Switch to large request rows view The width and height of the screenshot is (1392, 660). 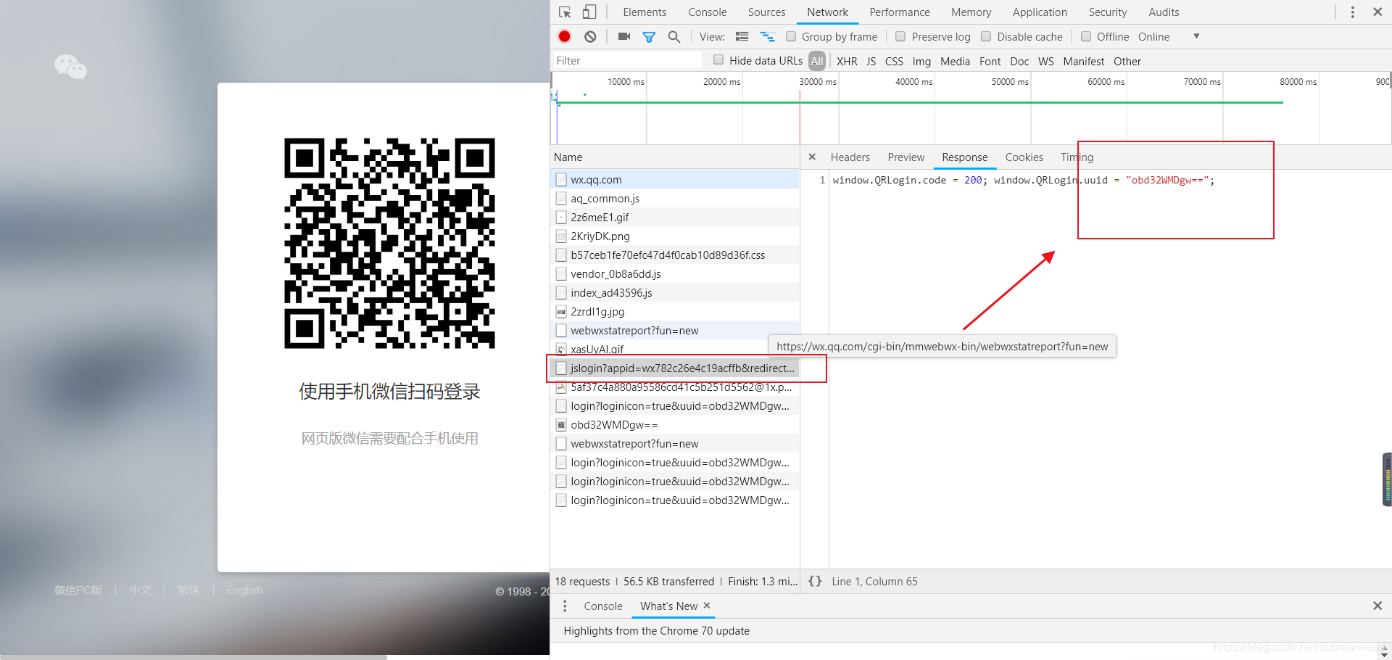tap(742, 36)
